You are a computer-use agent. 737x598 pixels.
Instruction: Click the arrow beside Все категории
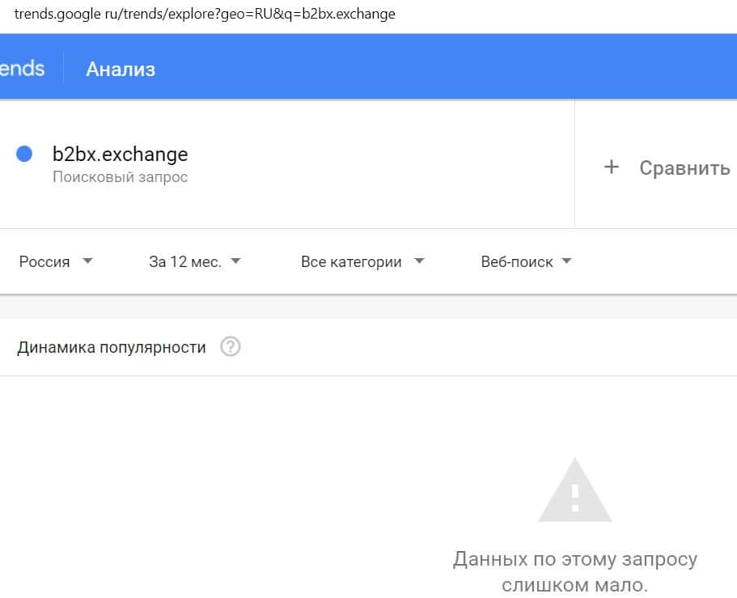point(419,261)
